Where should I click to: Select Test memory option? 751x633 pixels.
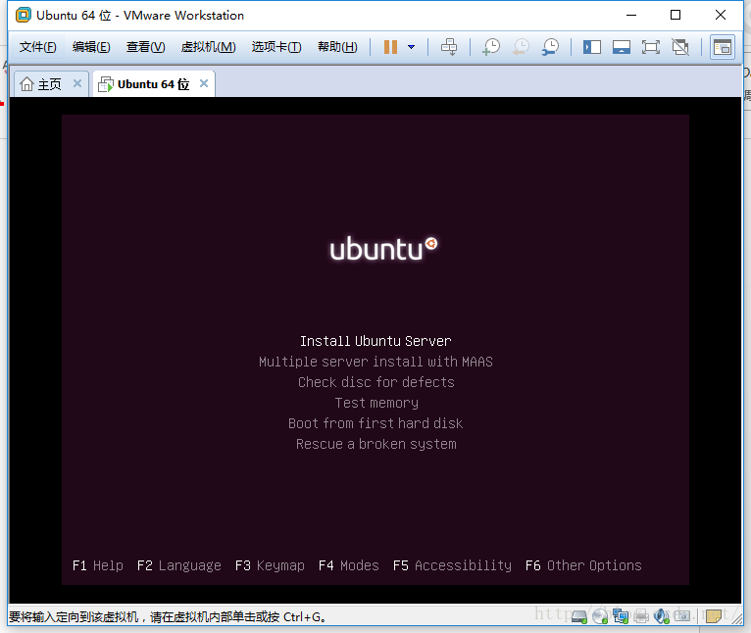376,403
